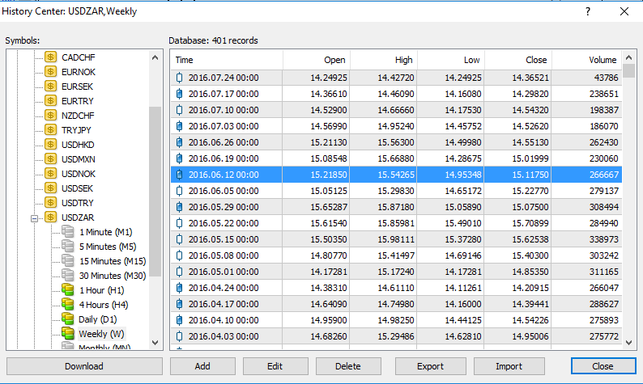Click the records table scrollbar thumb

coord(628,71)
